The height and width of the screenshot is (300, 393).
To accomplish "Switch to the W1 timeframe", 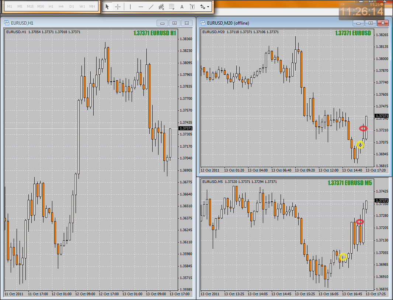I will [82, 7].
